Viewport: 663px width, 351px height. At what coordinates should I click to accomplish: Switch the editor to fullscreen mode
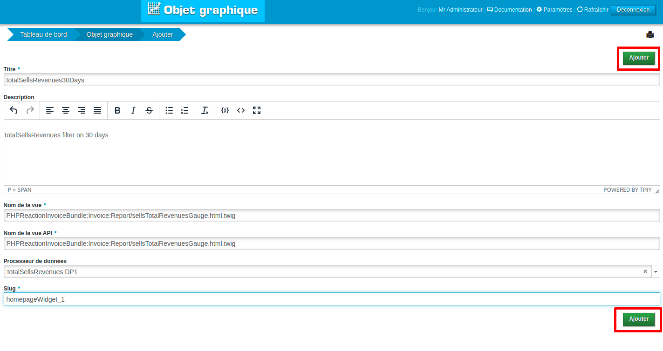click(257, 110)
